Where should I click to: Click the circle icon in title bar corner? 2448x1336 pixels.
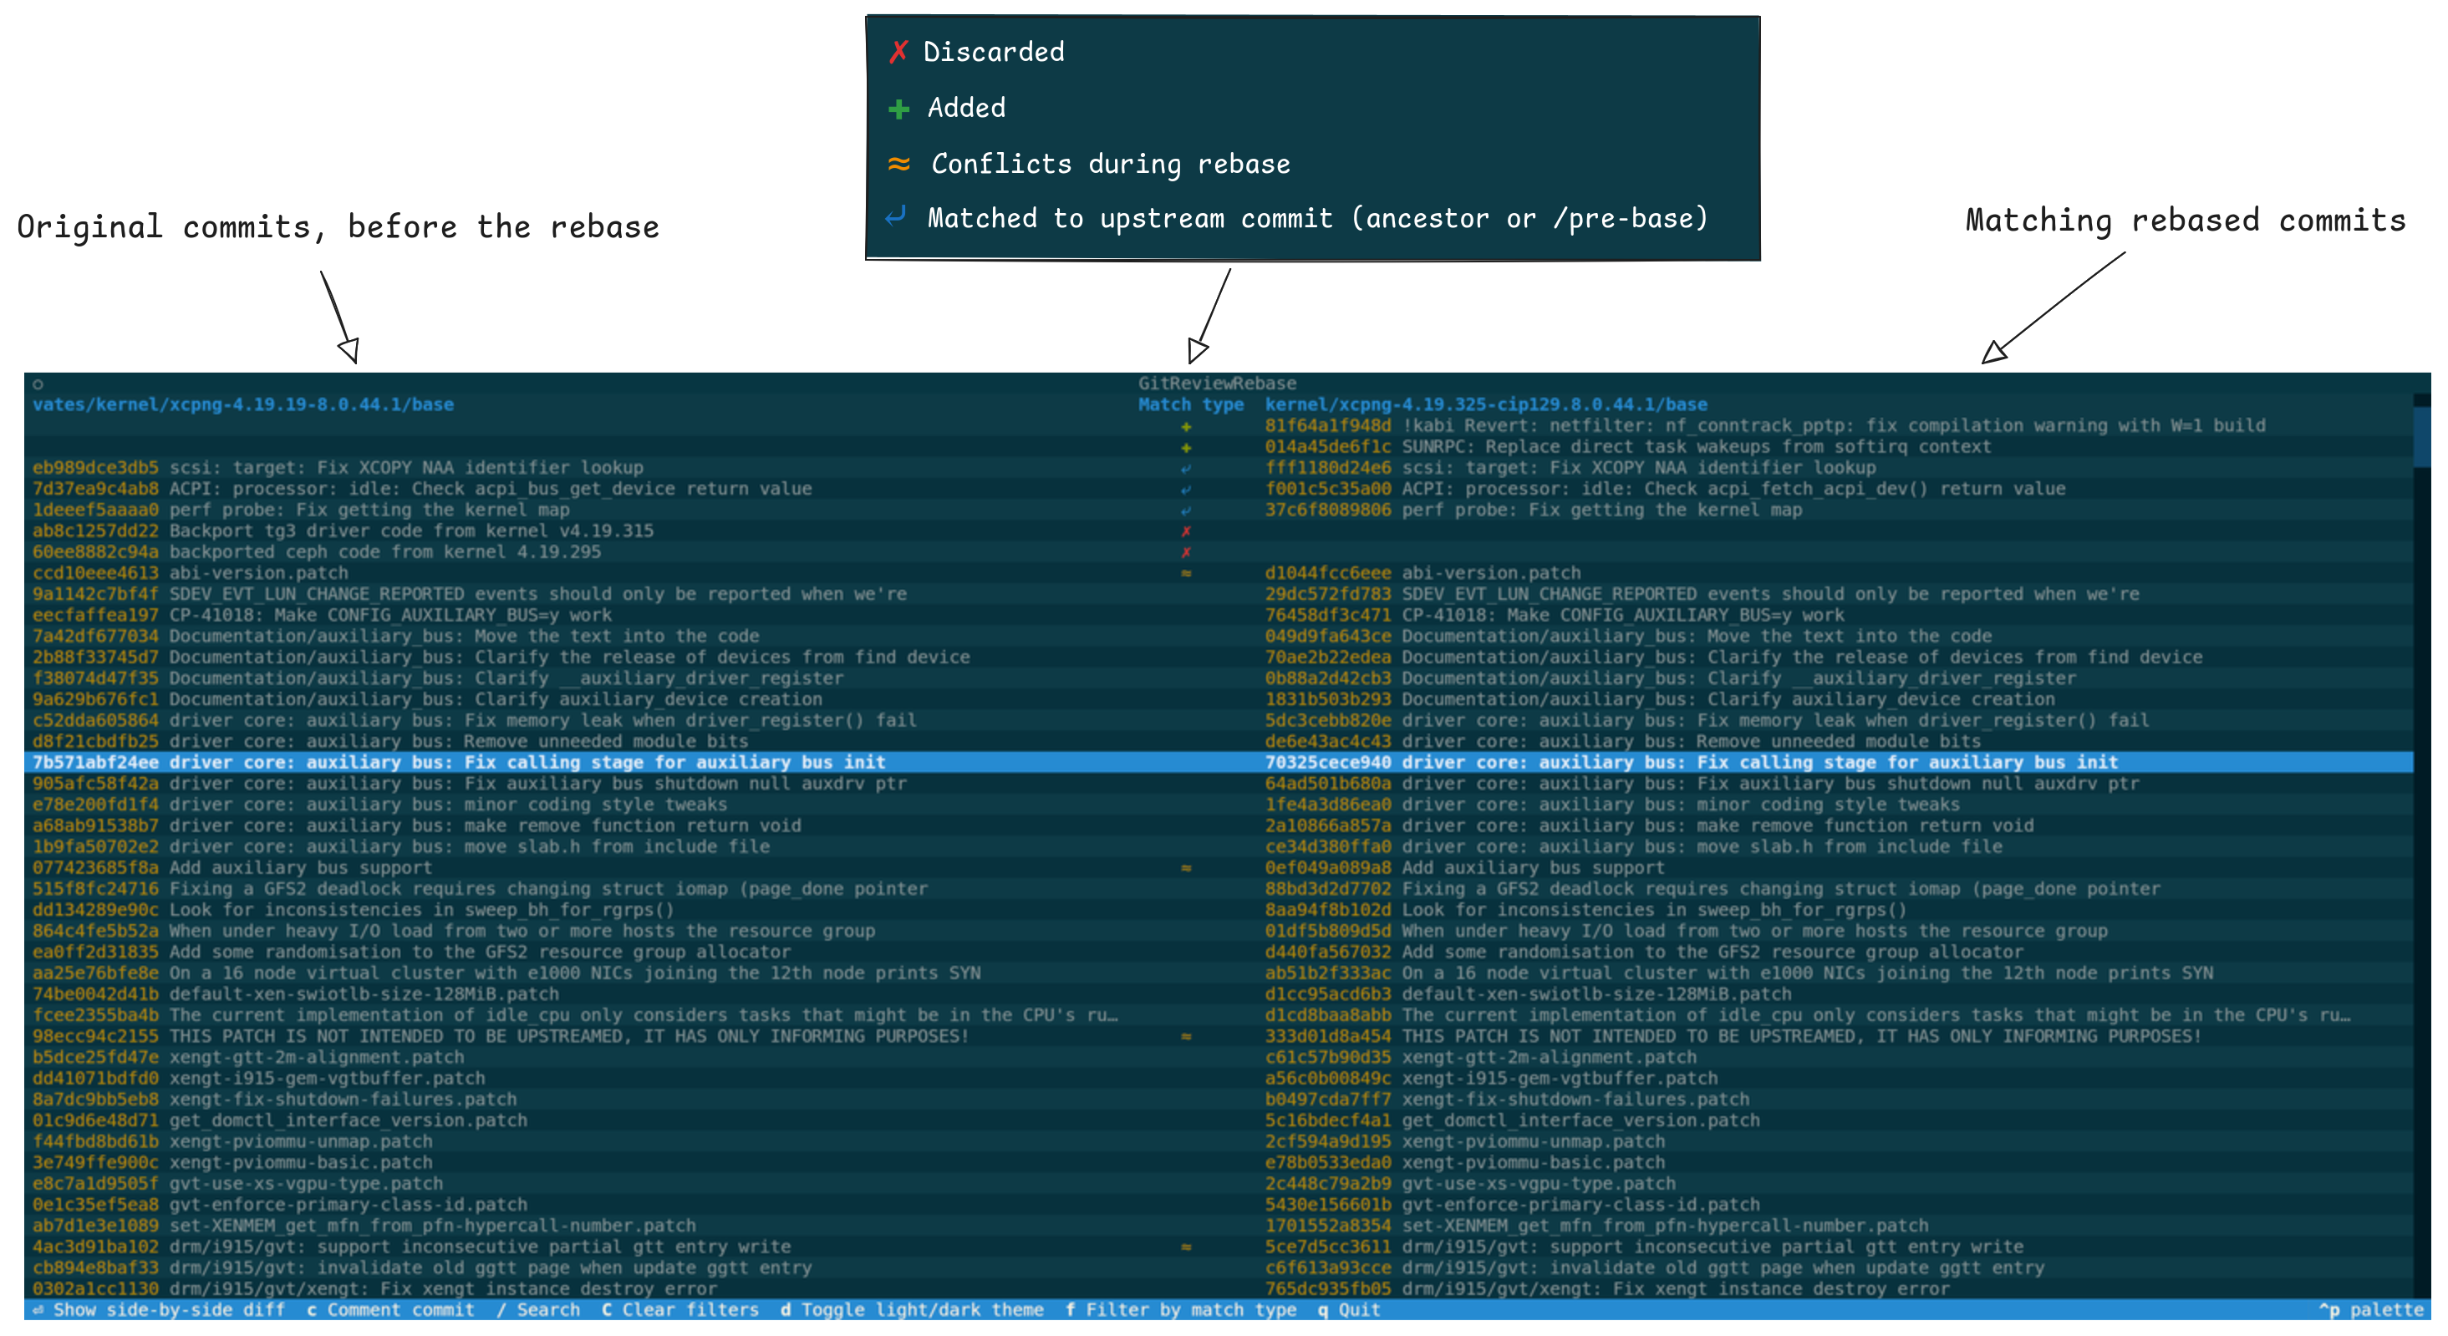coord(38,384)
